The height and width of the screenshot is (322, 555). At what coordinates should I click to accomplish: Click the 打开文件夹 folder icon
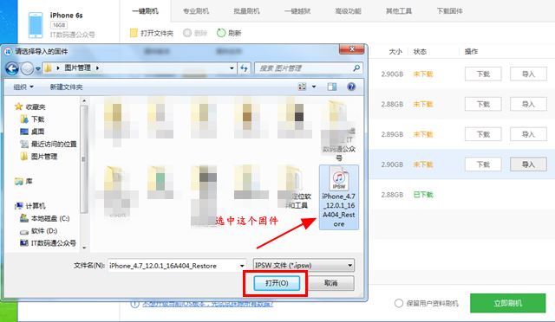point(134,33)
